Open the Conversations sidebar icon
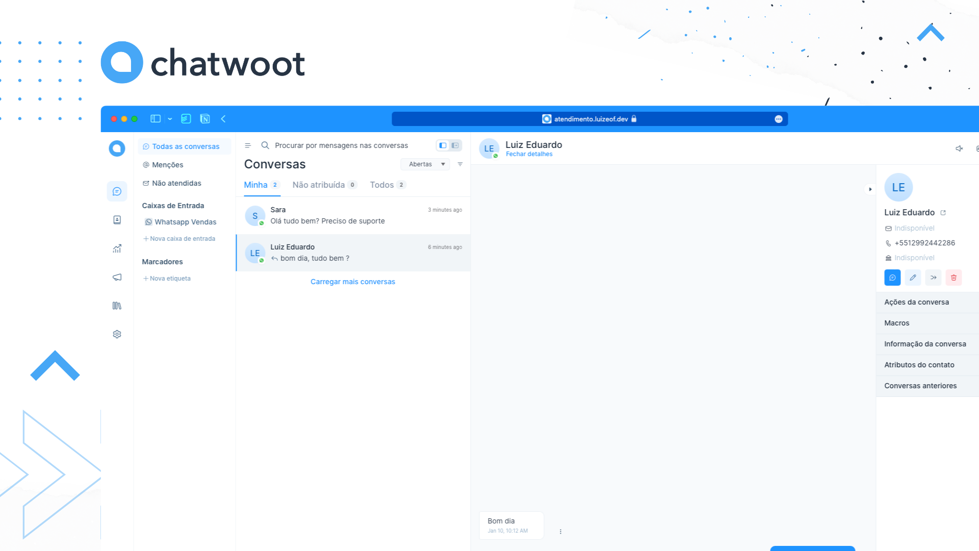The image size is (979, 551). click(117, 191)
